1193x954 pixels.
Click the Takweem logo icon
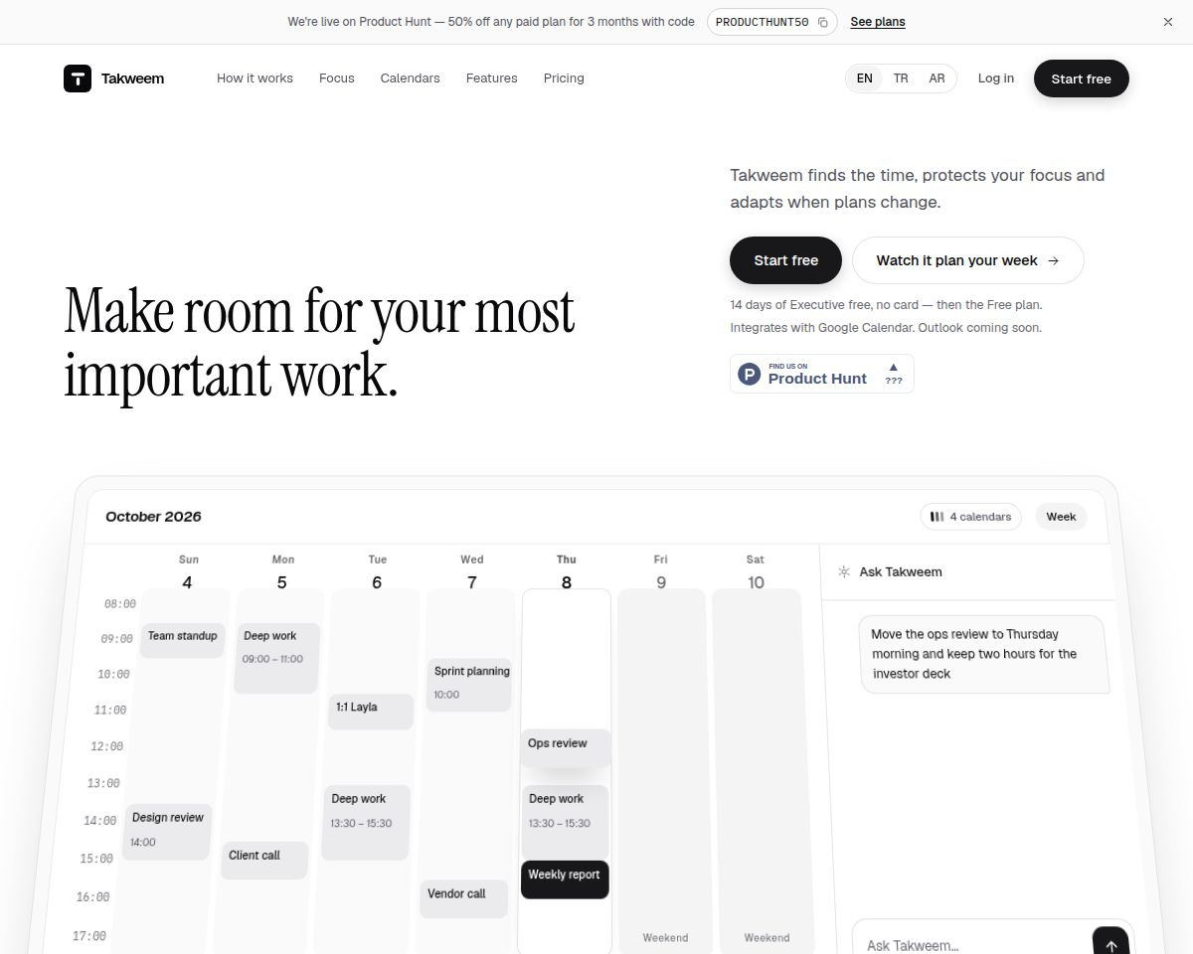tap(78, 79)
